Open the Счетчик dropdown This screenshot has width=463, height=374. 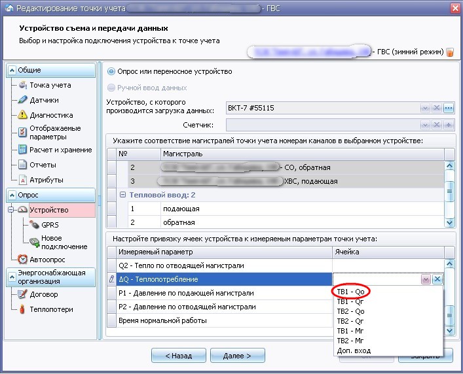tap(425, 125)
